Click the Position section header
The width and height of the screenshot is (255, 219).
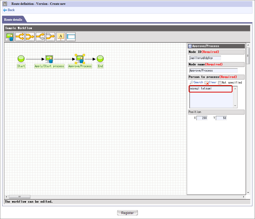(216, 112)
